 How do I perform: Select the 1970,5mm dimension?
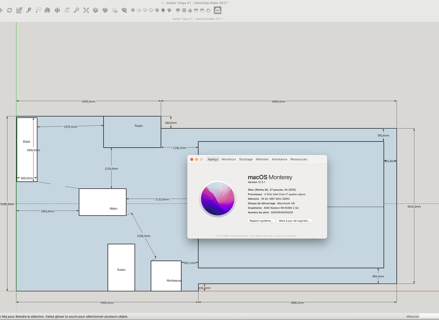point(70,127)
